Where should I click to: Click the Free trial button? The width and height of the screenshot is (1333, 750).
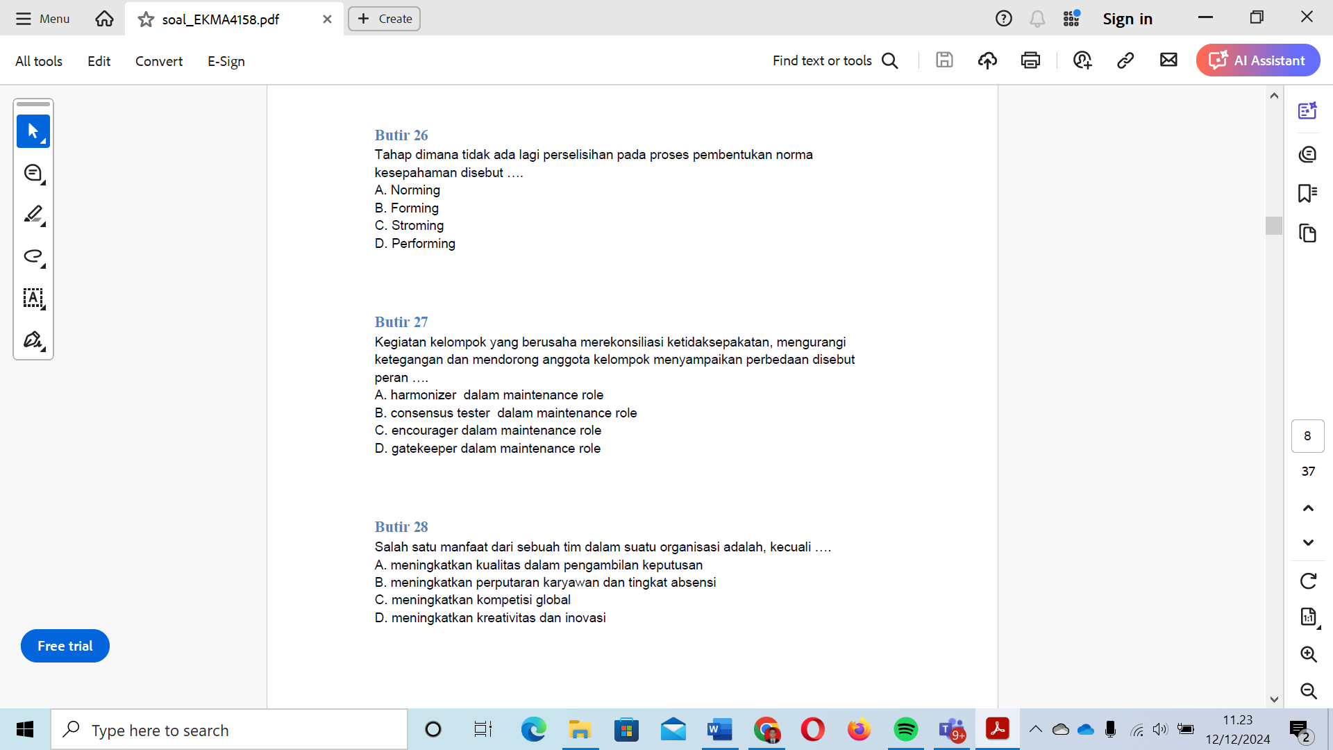(x=64, y=646)
